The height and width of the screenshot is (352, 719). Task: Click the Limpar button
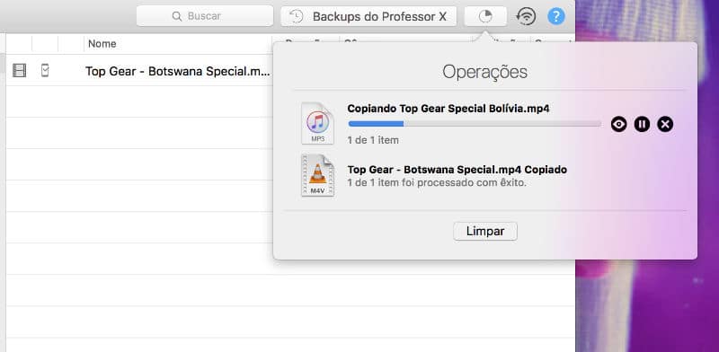click(x=485, y=231)
